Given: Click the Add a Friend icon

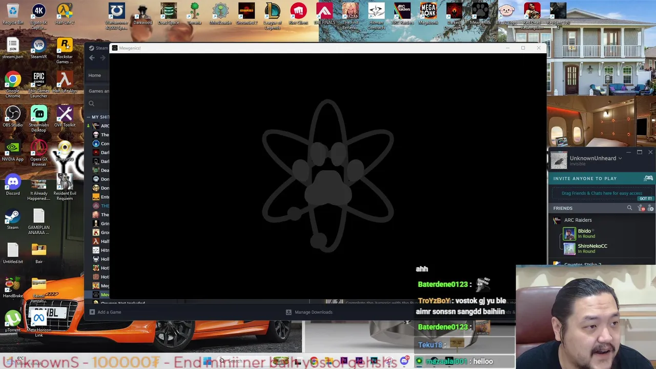Looking at the screenshot, I should point(650,208).
